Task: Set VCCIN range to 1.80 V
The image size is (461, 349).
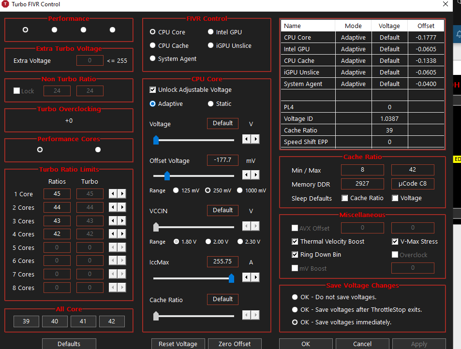Action: click(176, 242)
